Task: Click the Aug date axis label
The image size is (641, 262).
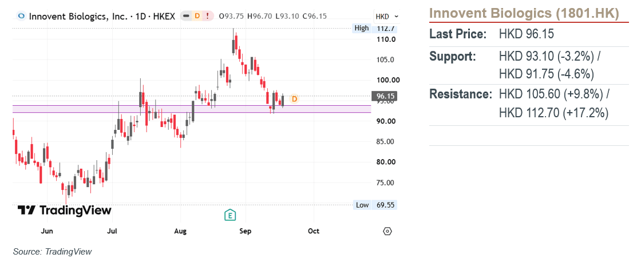Action: click(180, 231)
